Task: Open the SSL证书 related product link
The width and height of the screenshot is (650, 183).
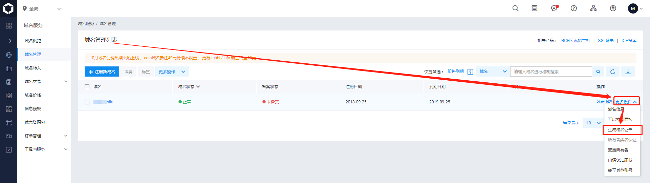Action: point(606,41)
